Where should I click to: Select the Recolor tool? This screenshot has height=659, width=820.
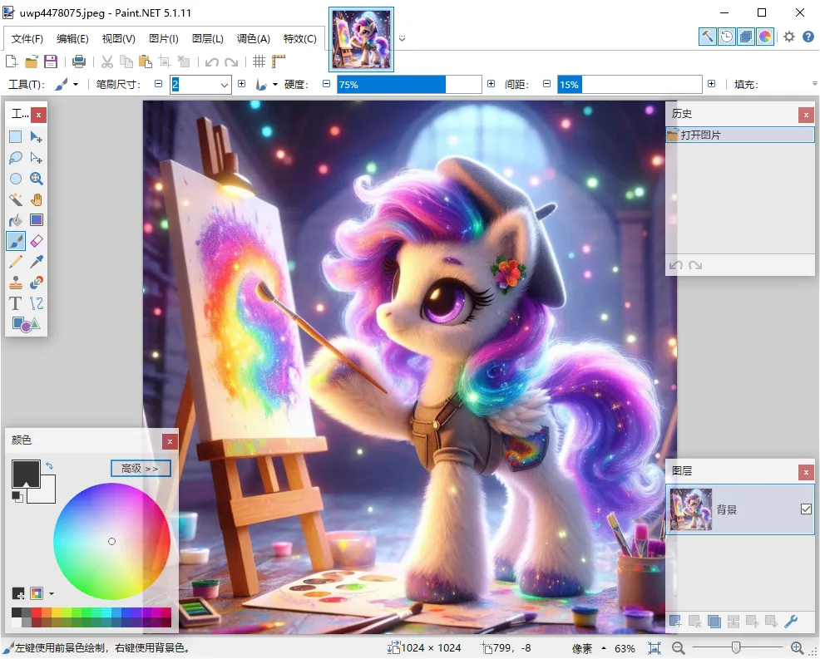pyautogui.click(x=36, y=283)
